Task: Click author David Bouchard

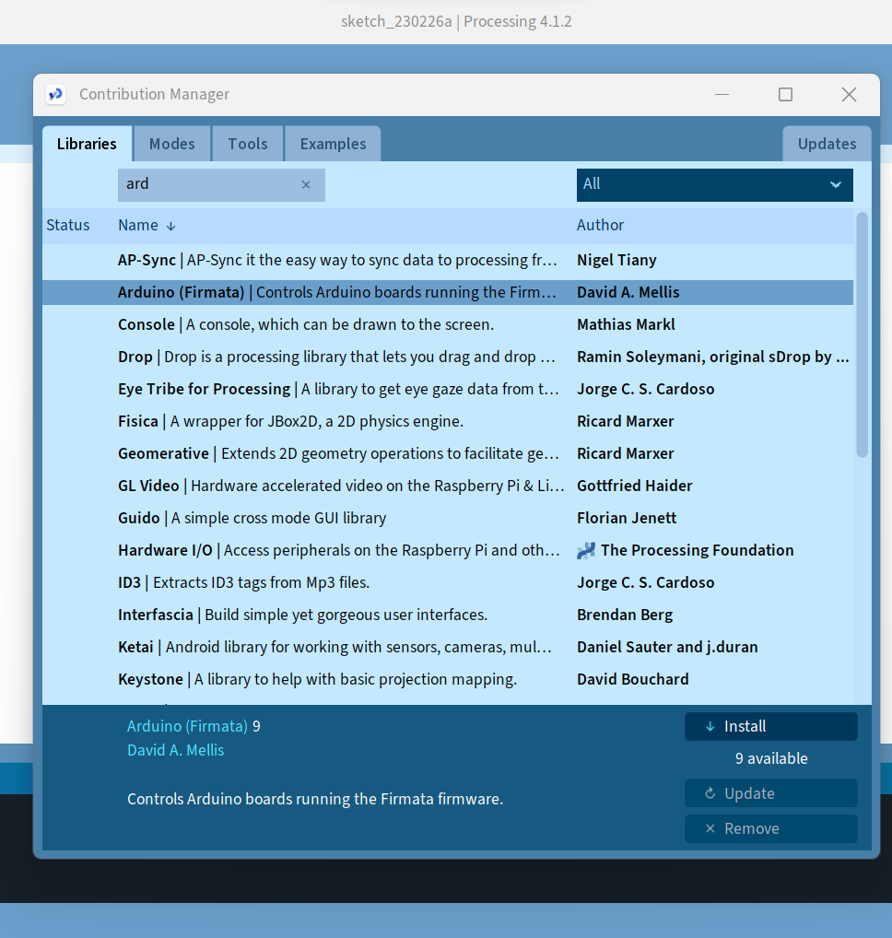Action: 633,680
